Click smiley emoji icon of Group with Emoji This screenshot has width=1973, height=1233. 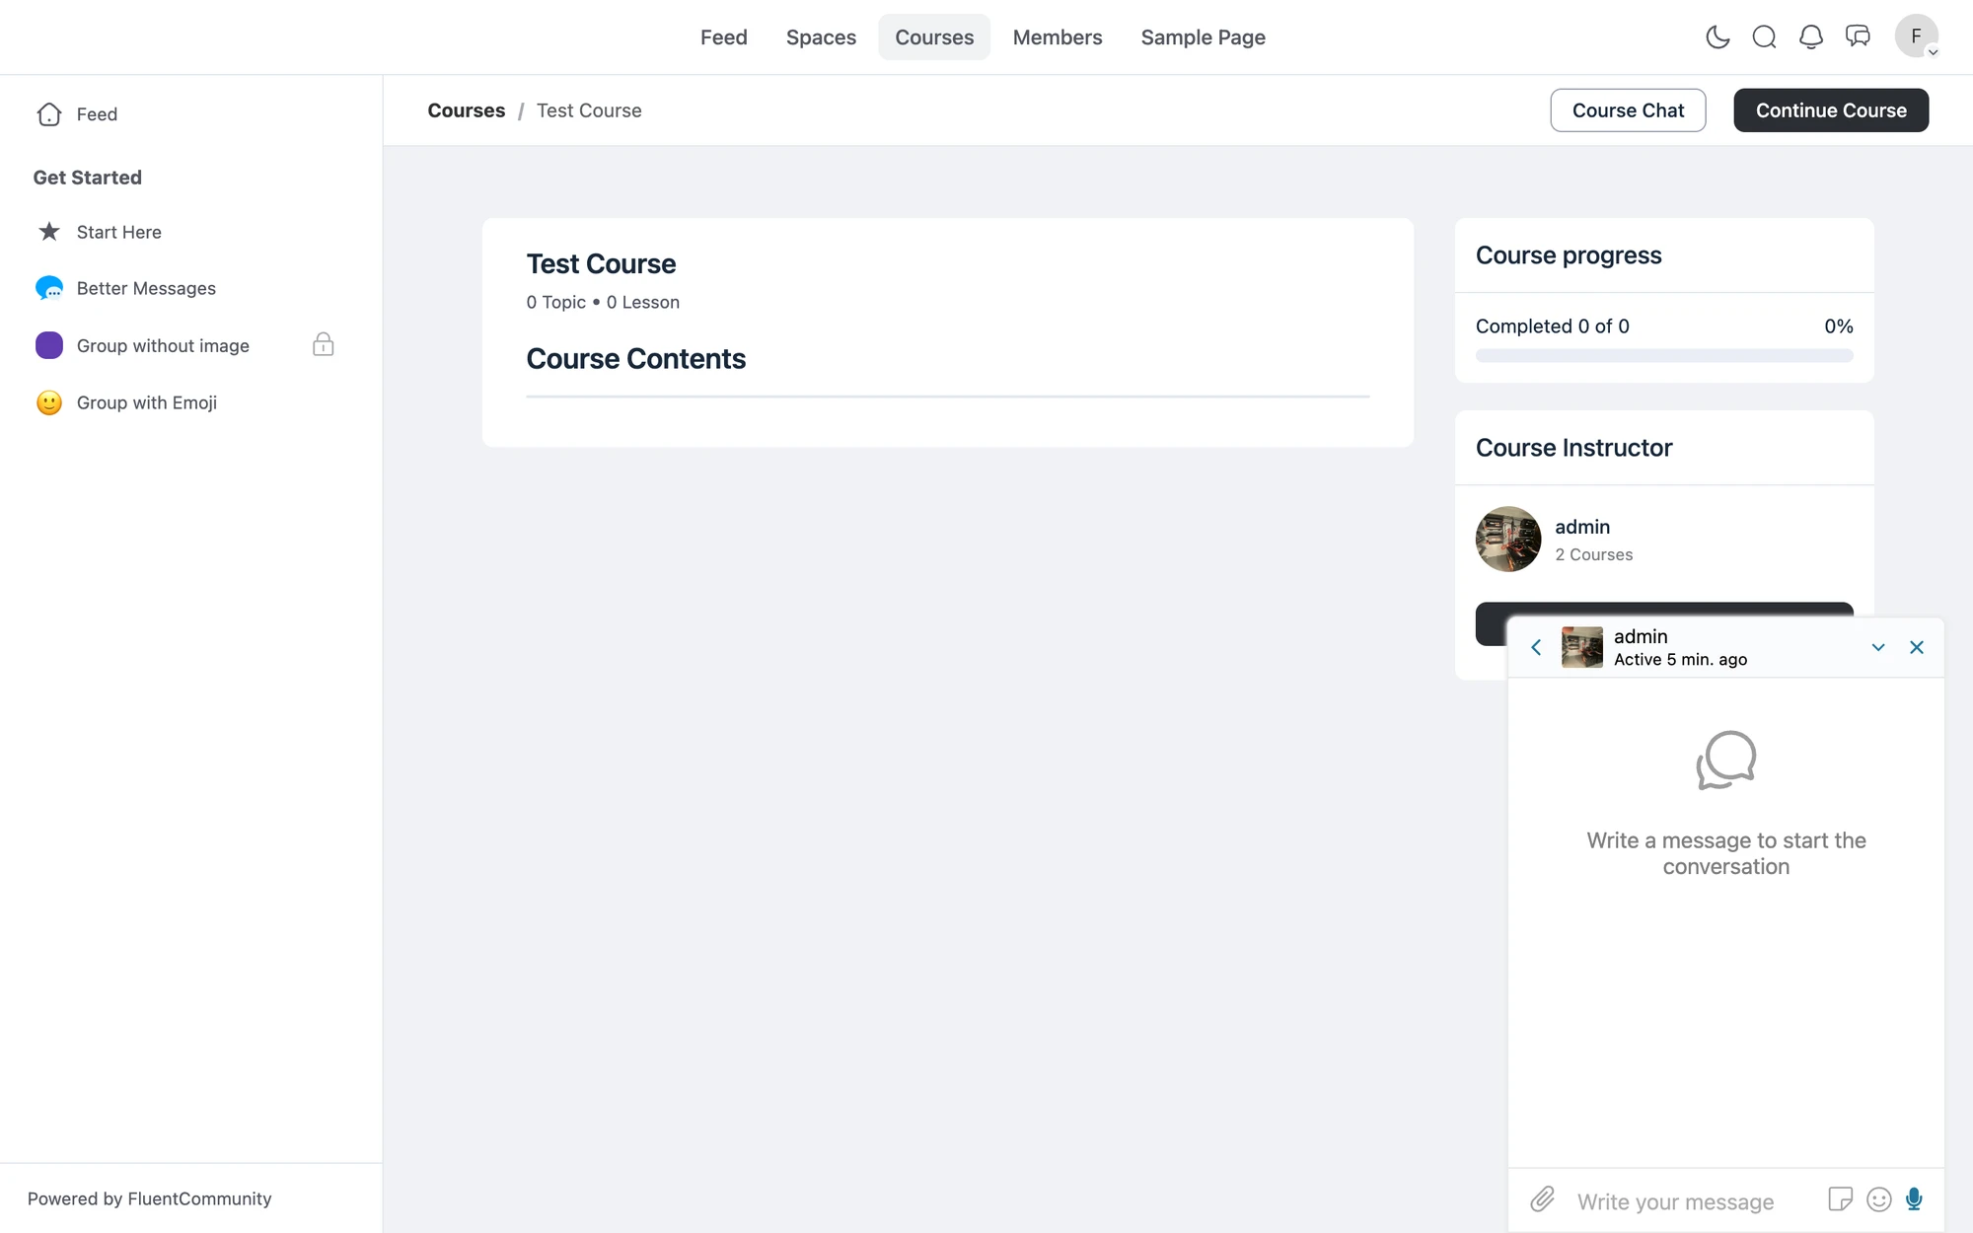coord(49,402)
